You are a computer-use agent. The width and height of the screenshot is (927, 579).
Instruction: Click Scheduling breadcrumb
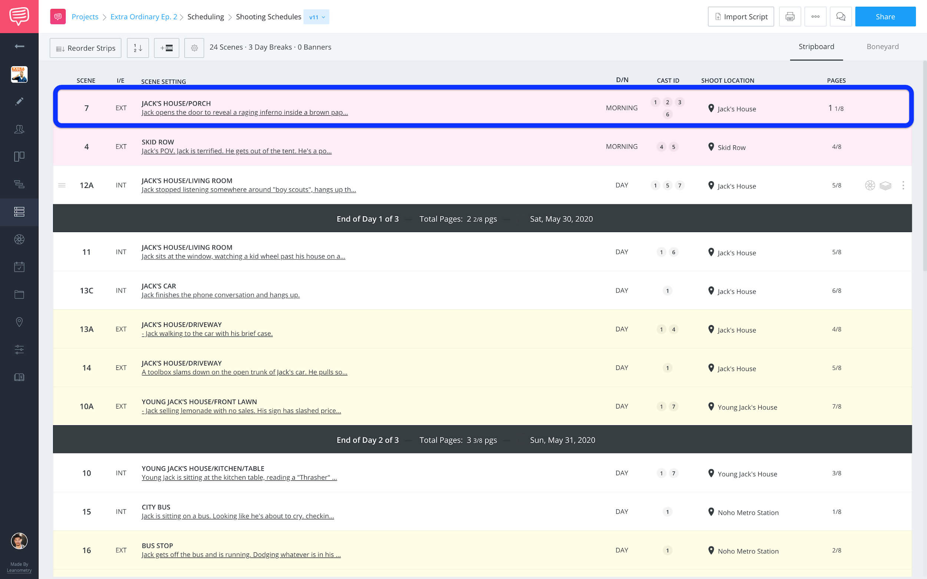point(205,16)
